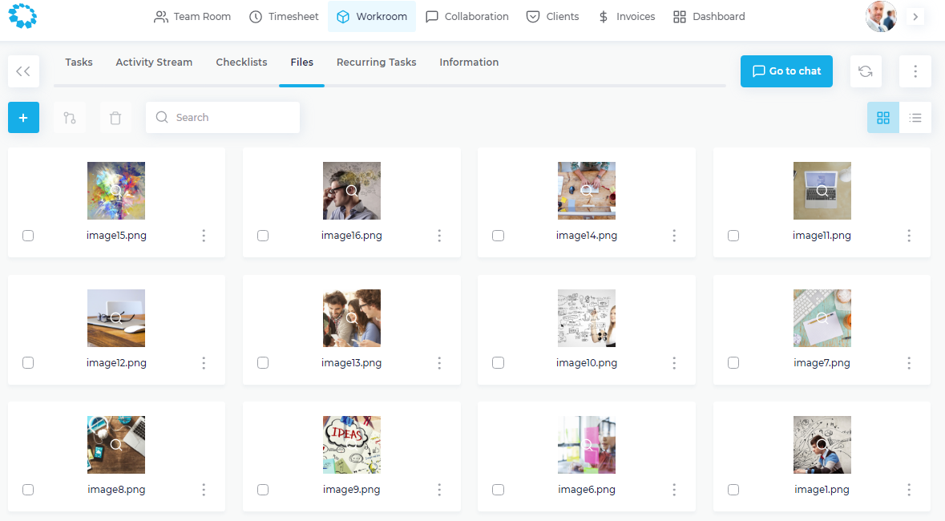This screenshot has height=521, width=945.
Task: Click the file Search field
Action: 223,118
